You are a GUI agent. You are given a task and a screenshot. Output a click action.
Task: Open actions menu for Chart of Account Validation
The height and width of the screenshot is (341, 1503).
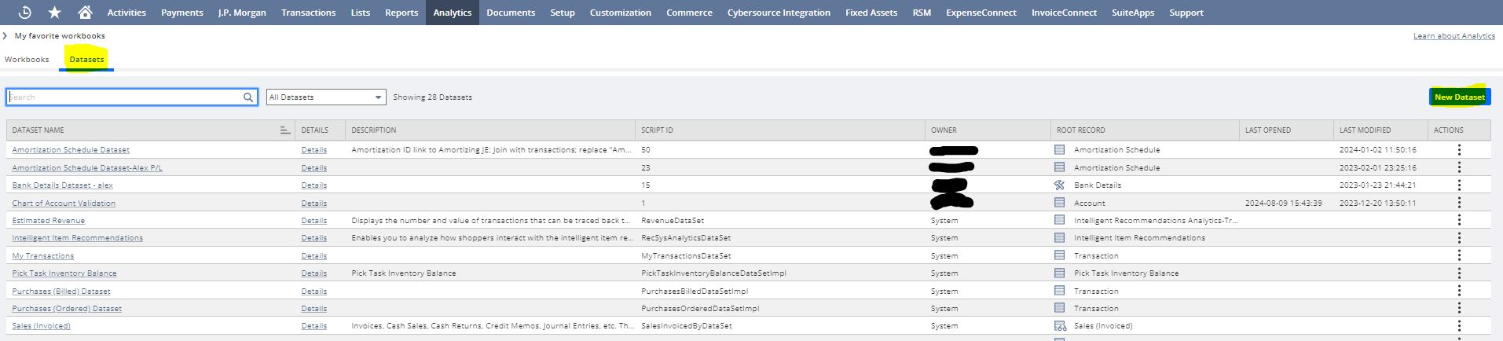coord(1459,203)
